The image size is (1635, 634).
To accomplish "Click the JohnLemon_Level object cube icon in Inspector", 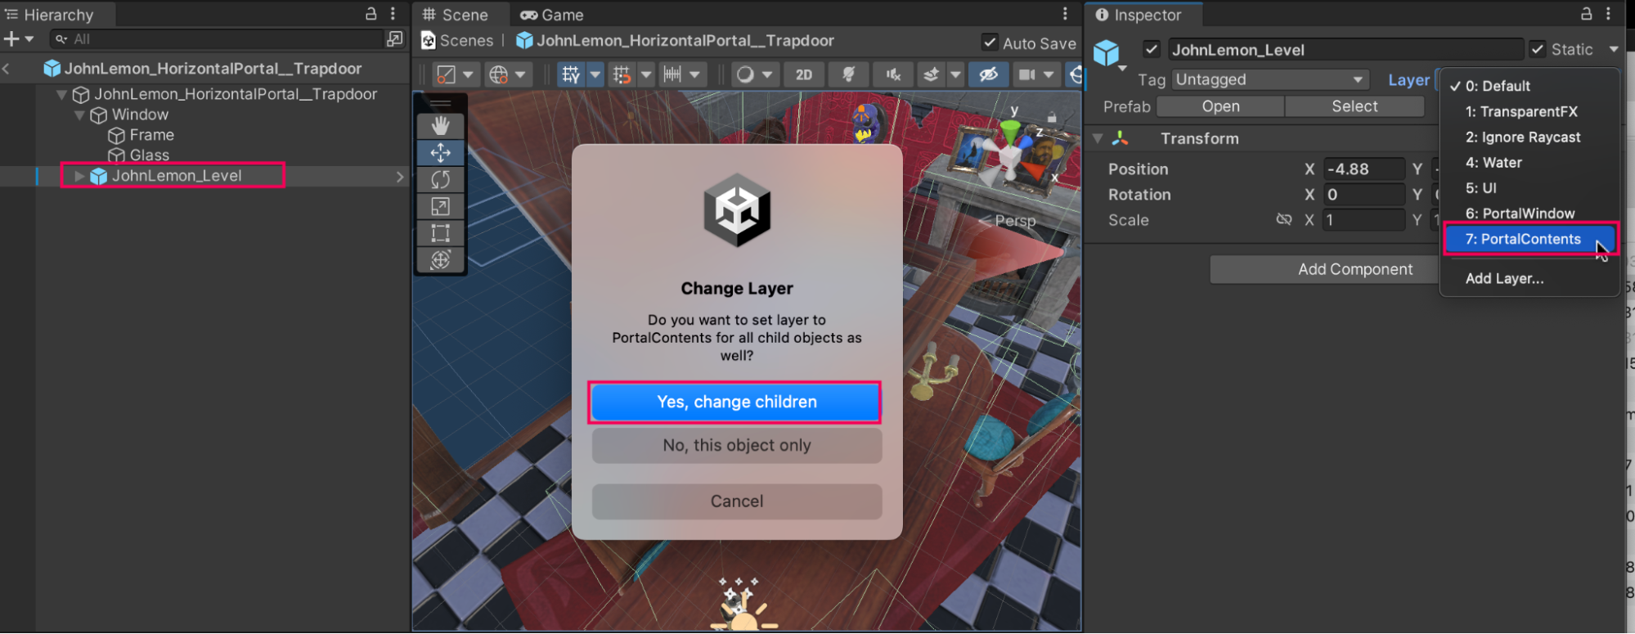I will tap(1107, 52).
